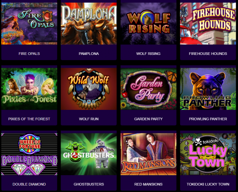The image size is (238, 192).
Task: Click the FIREHOUSE HOUNDS caption
Action: [x=208, y=53]
